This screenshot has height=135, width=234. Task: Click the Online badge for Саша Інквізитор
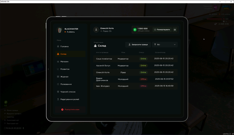[143, 59]
